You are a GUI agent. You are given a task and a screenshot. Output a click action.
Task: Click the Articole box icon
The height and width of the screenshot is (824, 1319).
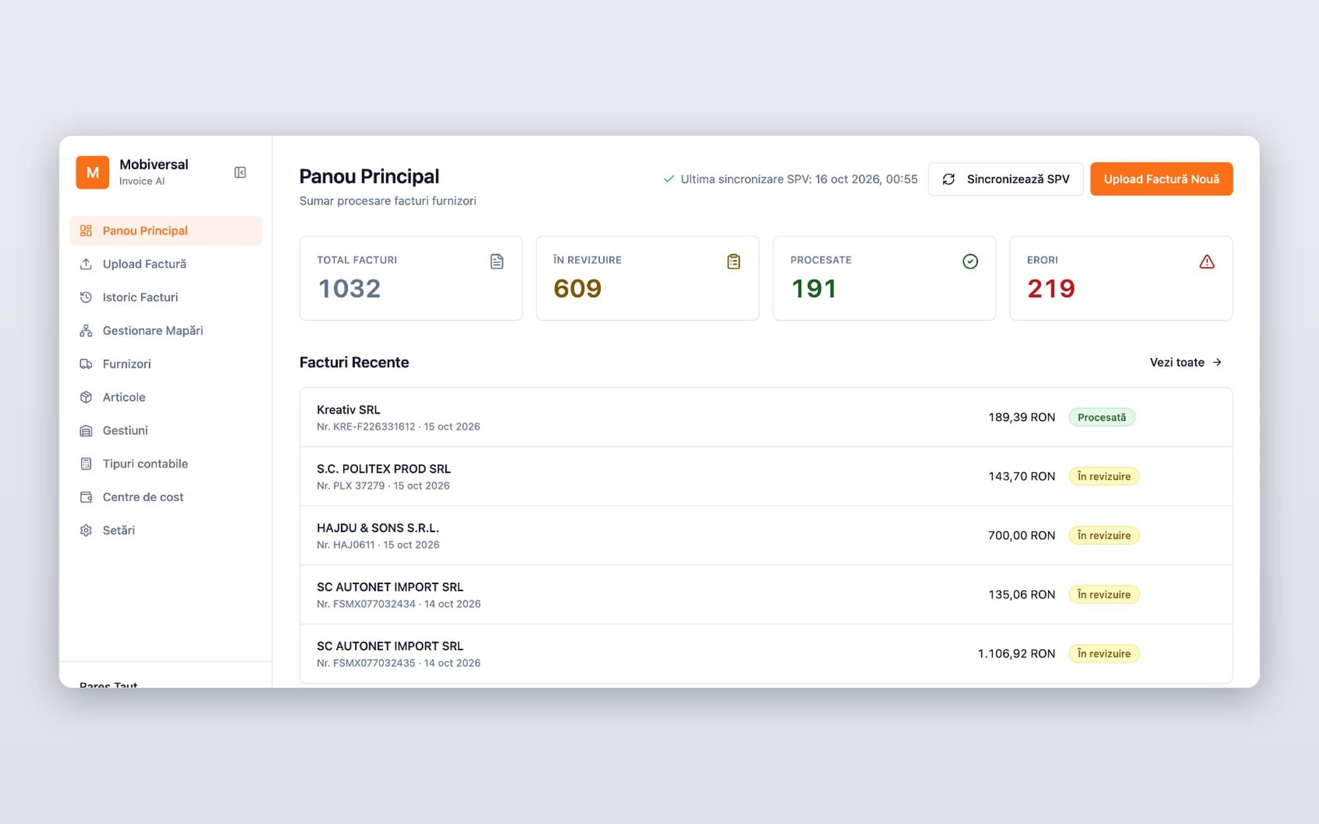(x=86, y=397)
